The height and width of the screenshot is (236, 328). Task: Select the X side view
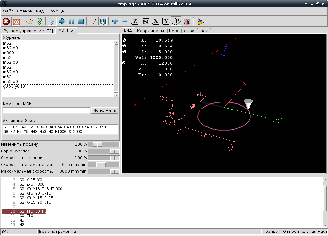(156, 21)
